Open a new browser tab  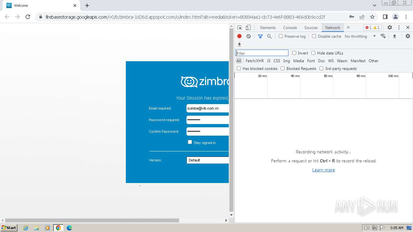(x=87, y=5)
